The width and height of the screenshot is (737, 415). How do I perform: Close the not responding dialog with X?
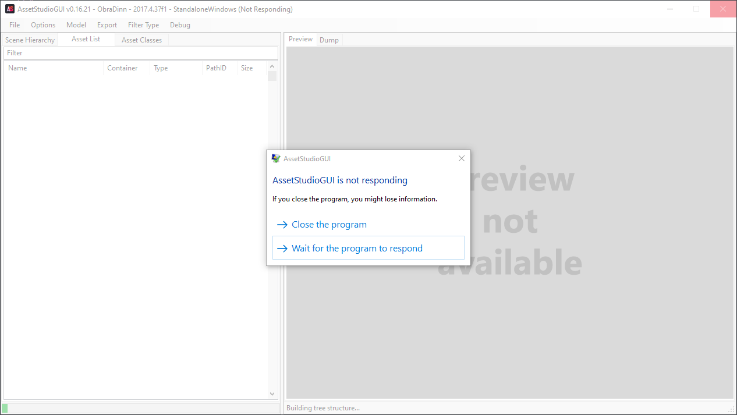[462, 158]
